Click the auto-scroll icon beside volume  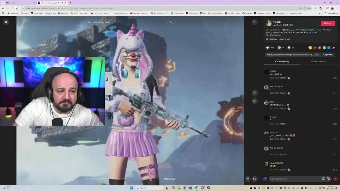click(248, 179)
